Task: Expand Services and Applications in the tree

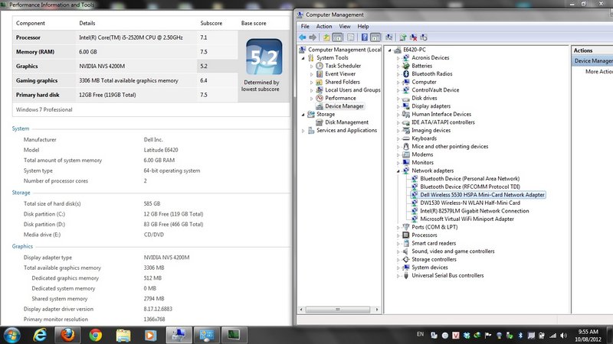Action: [303, 131]
